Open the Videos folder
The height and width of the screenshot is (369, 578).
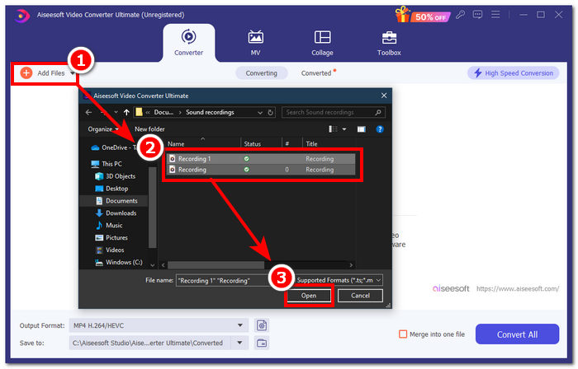pos(110,250)
